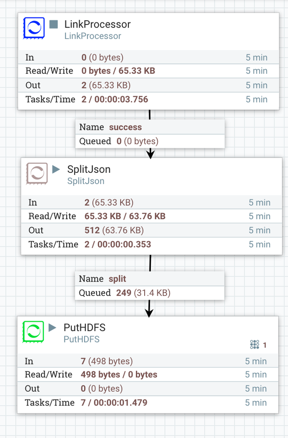The width and height of the screenshot is (288, 438).
Task: Click SplitJson Read/Write 65.33 KB / 63.76 KB
Action: click(x=125, y=216)
